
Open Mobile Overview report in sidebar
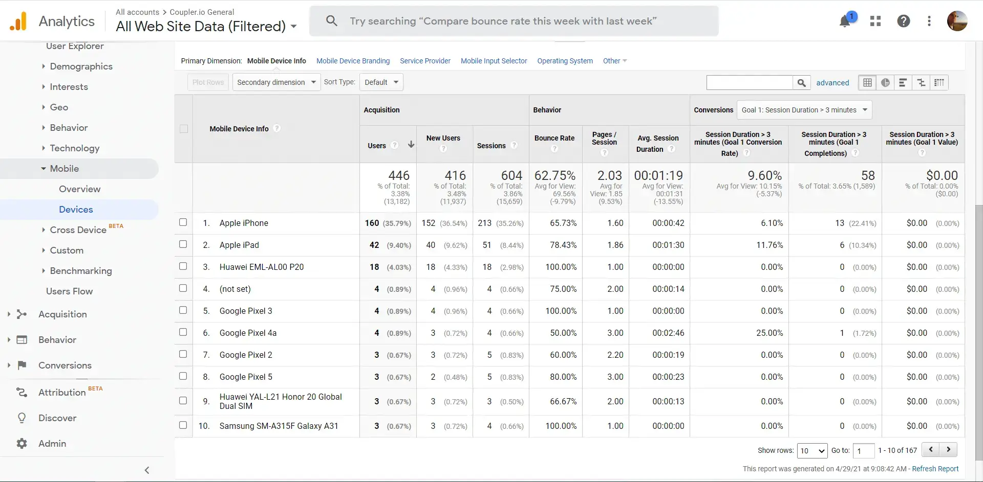click(x=79, y=189)
